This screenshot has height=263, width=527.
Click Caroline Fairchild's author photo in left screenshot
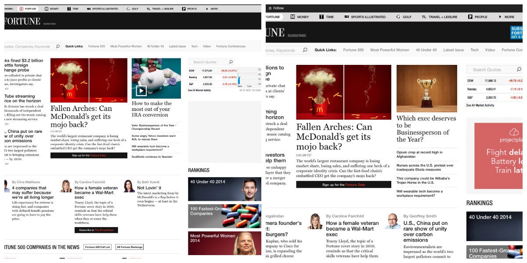click(x=66, y=186)
